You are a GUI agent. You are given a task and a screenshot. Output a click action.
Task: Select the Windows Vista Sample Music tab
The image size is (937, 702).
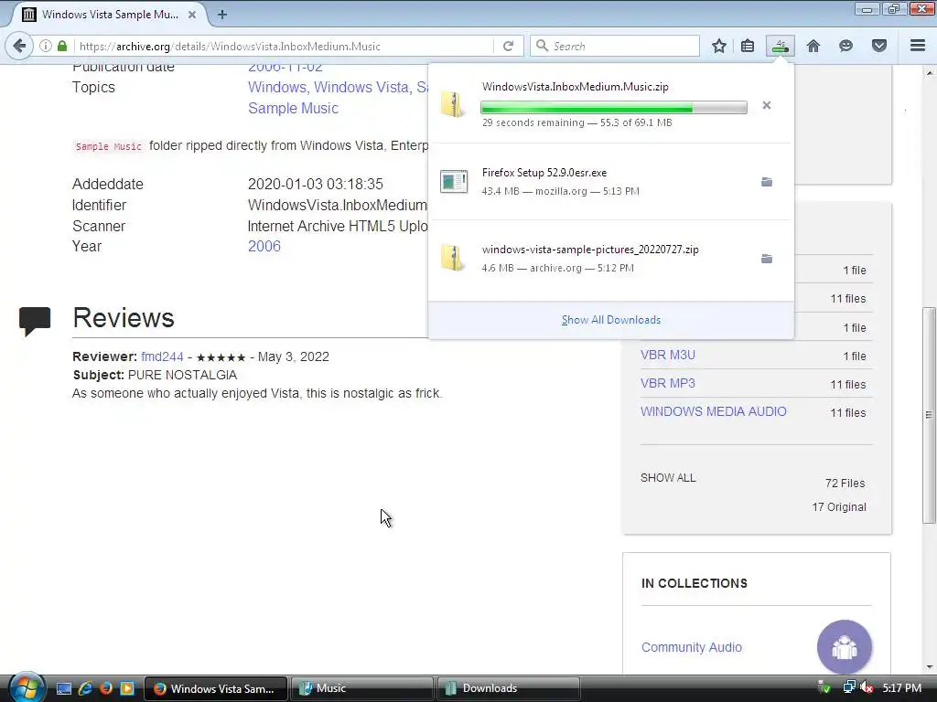[x=109, y=15]
